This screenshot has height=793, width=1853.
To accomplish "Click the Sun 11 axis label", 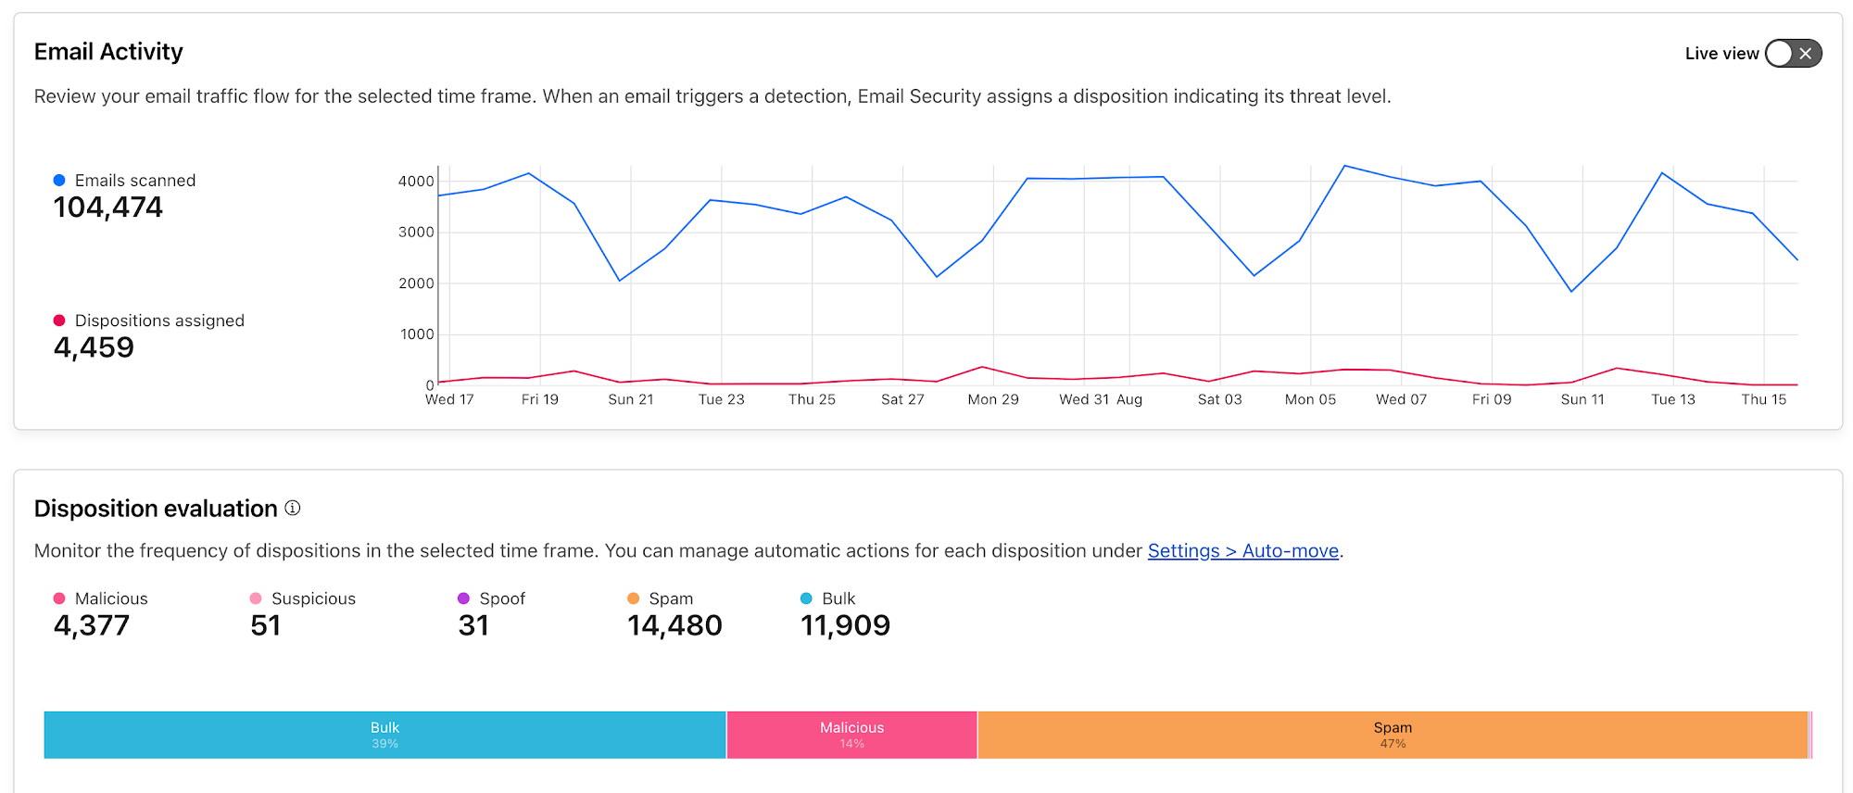I will coord(1582,399).
